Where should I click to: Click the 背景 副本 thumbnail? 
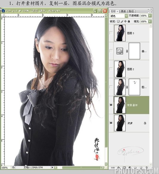(x=120, y=105)
